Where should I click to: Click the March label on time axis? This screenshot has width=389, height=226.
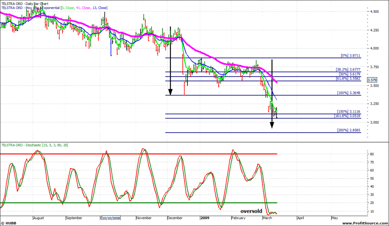[267, 218]
